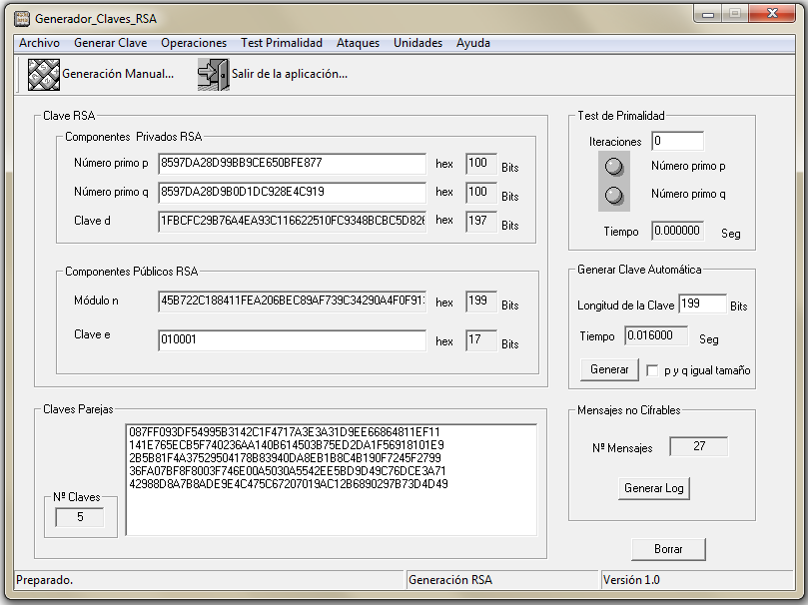Show the Unidades menu

tap(417, 43)
